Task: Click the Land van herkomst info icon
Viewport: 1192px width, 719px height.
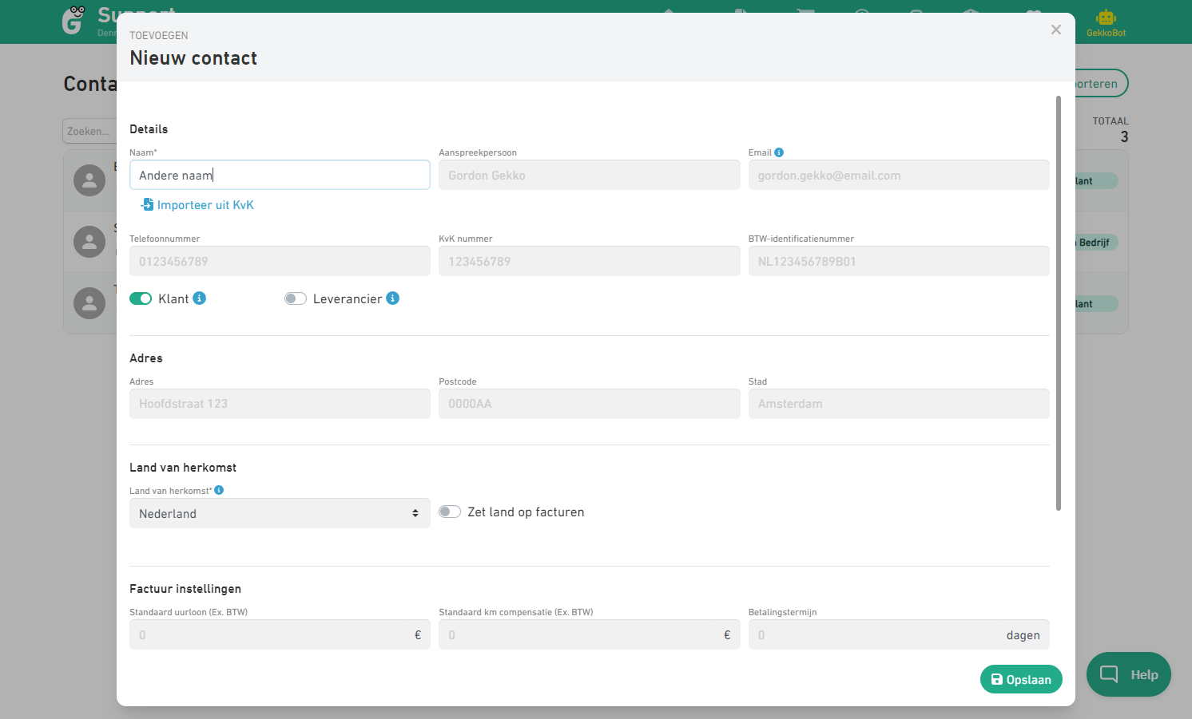Action: click(x=219, y=490)
